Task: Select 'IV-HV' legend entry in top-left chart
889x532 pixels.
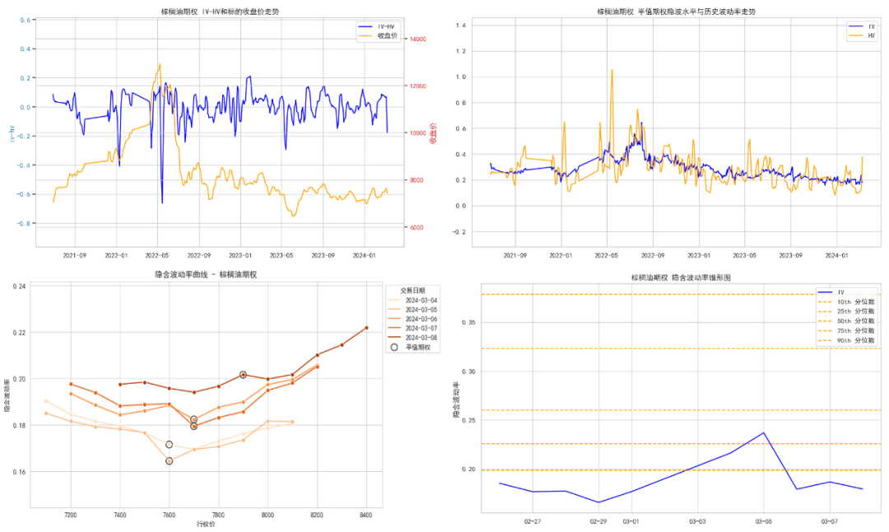Action: coord(376,26)
